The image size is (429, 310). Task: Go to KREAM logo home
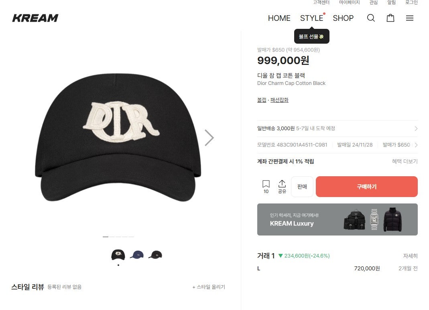point(35,18)
